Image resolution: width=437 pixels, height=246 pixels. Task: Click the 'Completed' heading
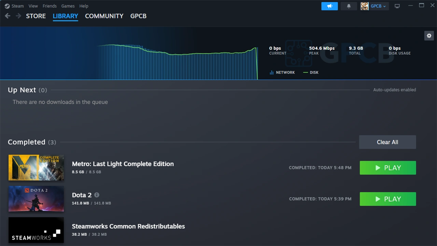coord(27,142)
